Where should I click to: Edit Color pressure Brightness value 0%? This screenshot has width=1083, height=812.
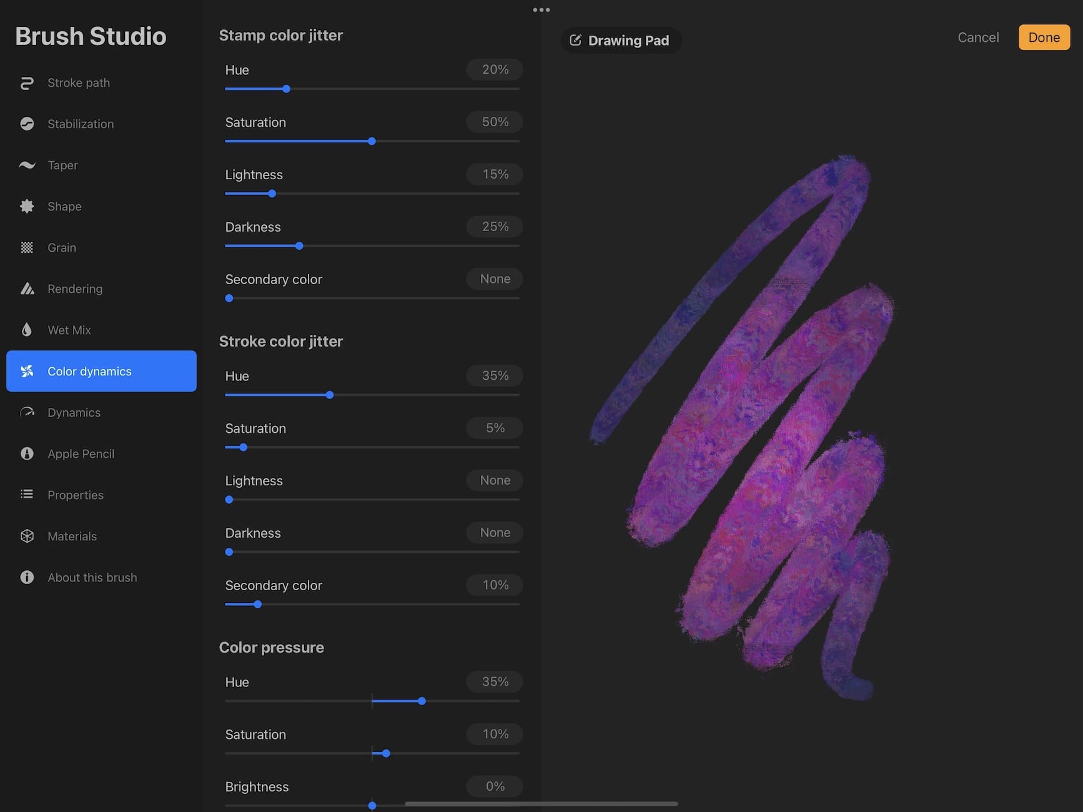(495, 787)
